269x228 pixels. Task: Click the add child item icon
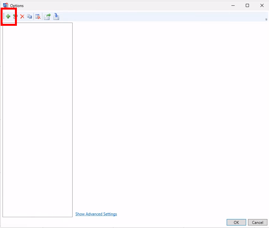[15, 17]
